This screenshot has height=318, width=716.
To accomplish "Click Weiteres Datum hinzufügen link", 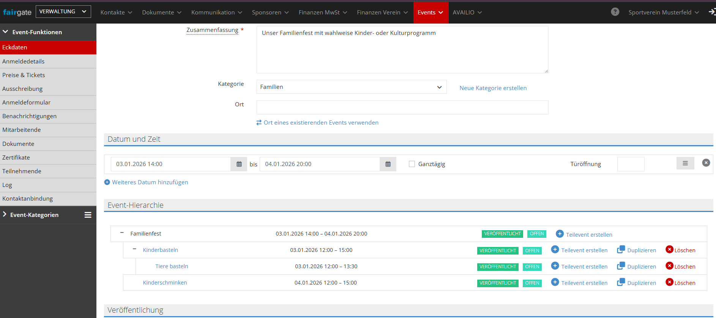I will point(150,182).
